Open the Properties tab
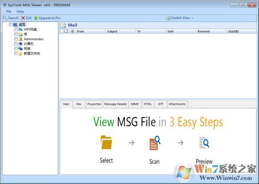This screenshot has width=259, height=184. click(x=94, y=104)
